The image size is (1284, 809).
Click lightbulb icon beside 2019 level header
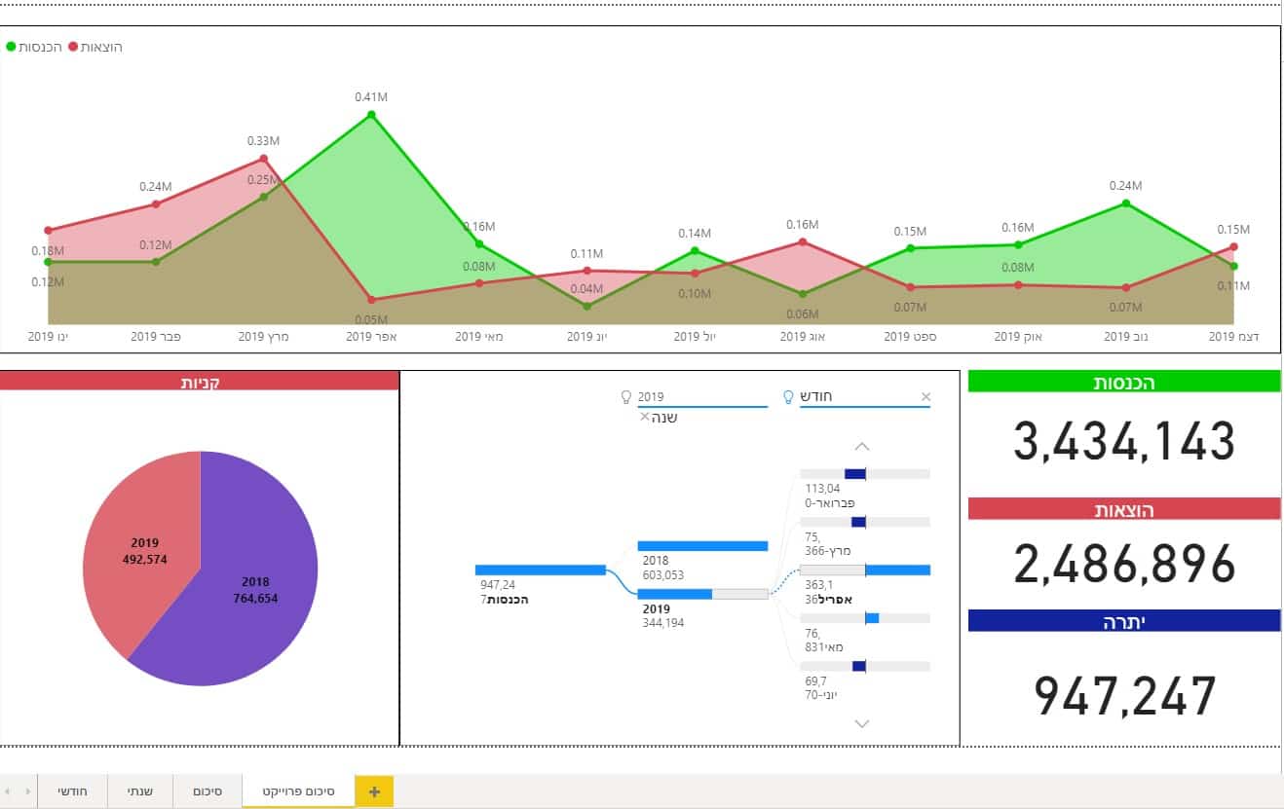coord(626,397)
